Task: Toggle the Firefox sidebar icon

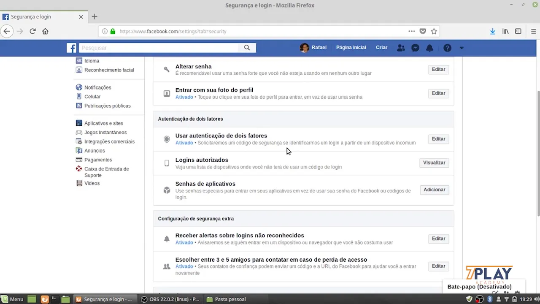Action: [518, 31]
